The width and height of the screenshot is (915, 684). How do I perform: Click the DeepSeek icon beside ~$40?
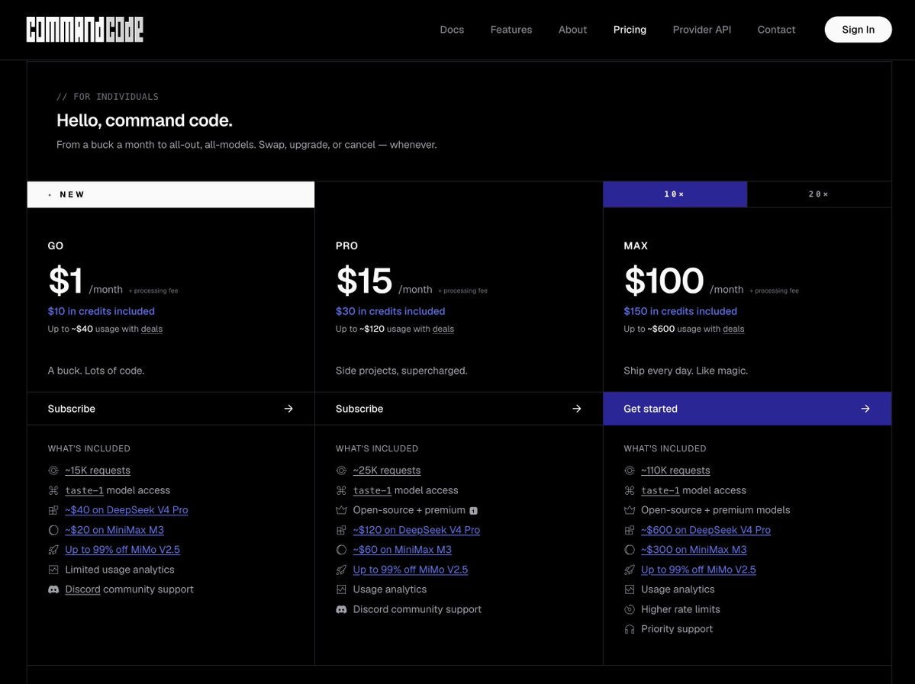(x=53, y=510)
